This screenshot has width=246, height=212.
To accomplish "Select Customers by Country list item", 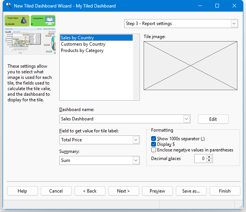I will coord(83,44).
